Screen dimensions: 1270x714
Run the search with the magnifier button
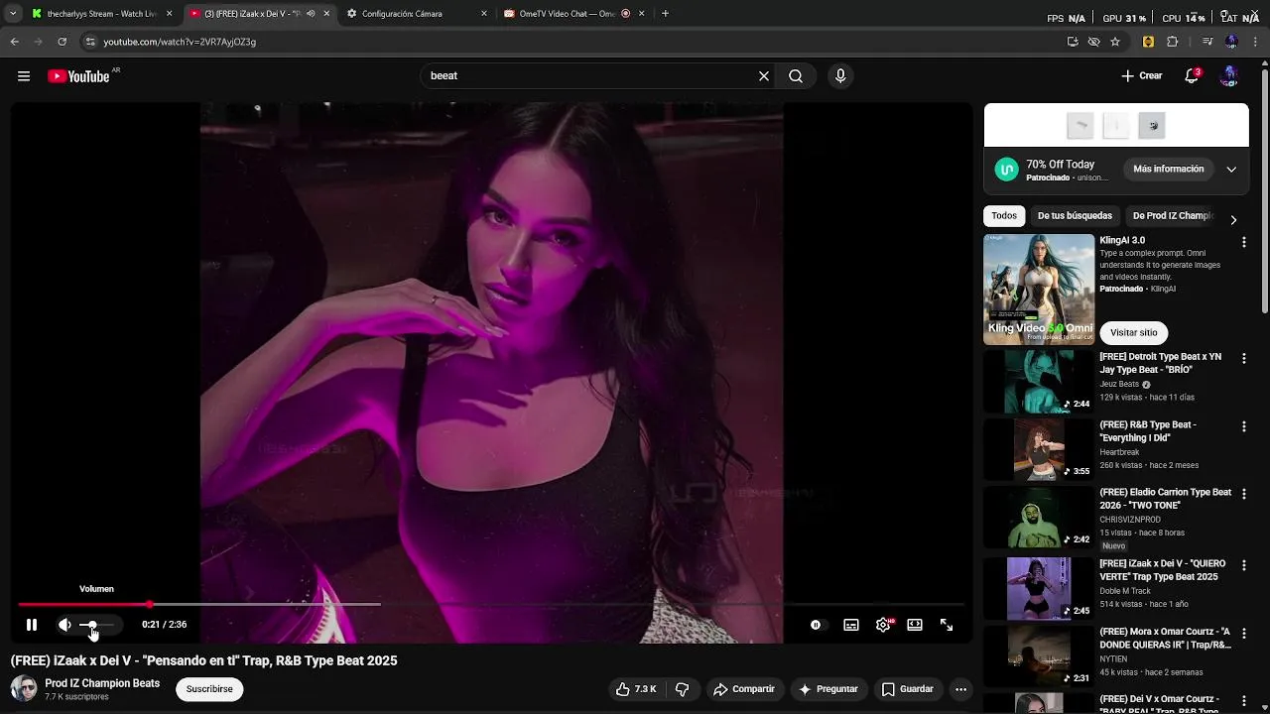tap(796, 76)
